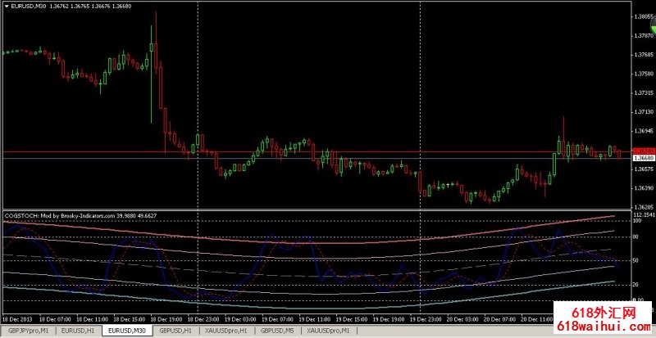Switch to the XAUUSDpro,M1 chart tab
Image resolution: width=656 pixels, height=338 pixels.
click(327, 331)
